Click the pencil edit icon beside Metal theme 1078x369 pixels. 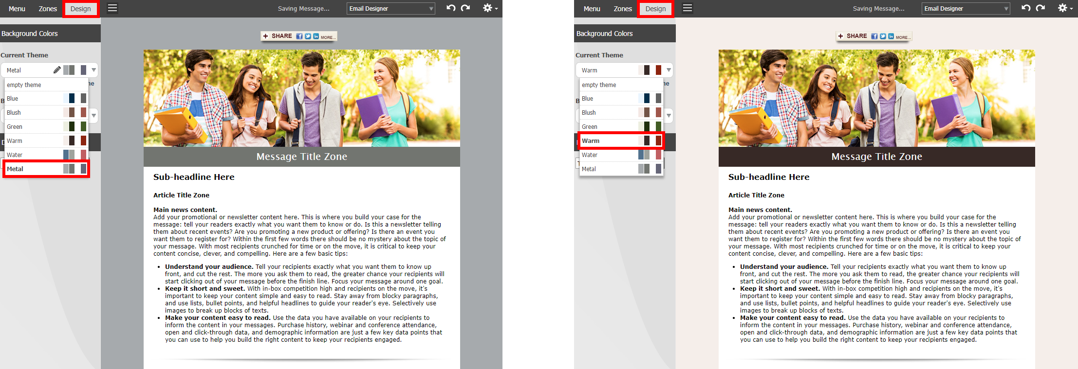click(57, 70)
